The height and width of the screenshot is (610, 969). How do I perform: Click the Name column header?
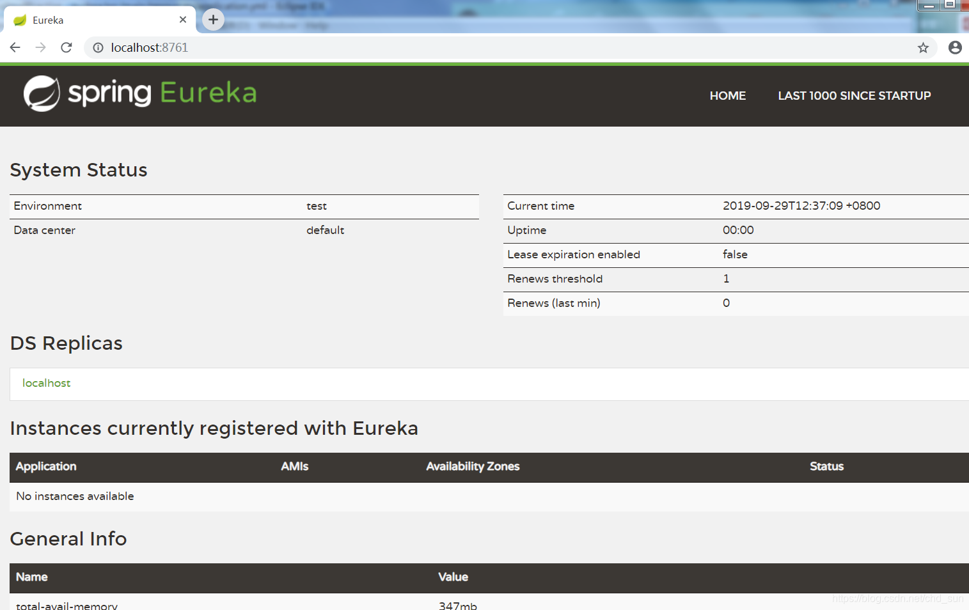click(32, 577)
